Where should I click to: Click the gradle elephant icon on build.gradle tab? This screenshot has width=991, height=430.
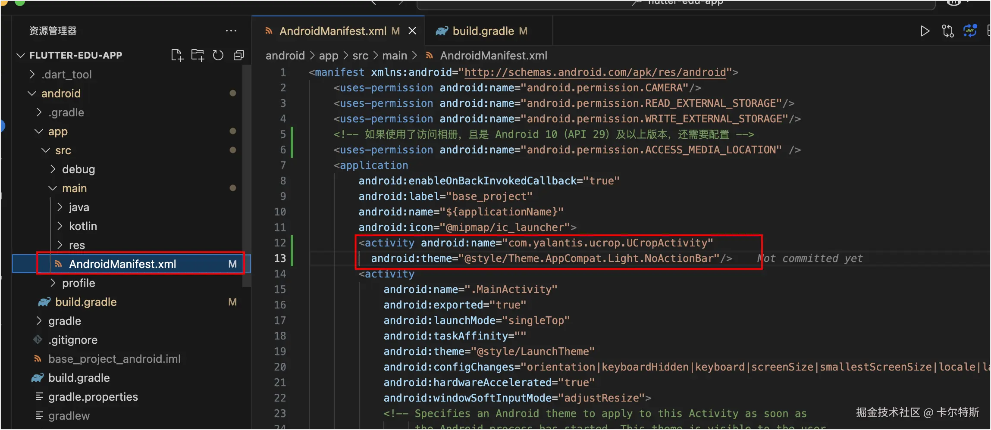point(442,31)
